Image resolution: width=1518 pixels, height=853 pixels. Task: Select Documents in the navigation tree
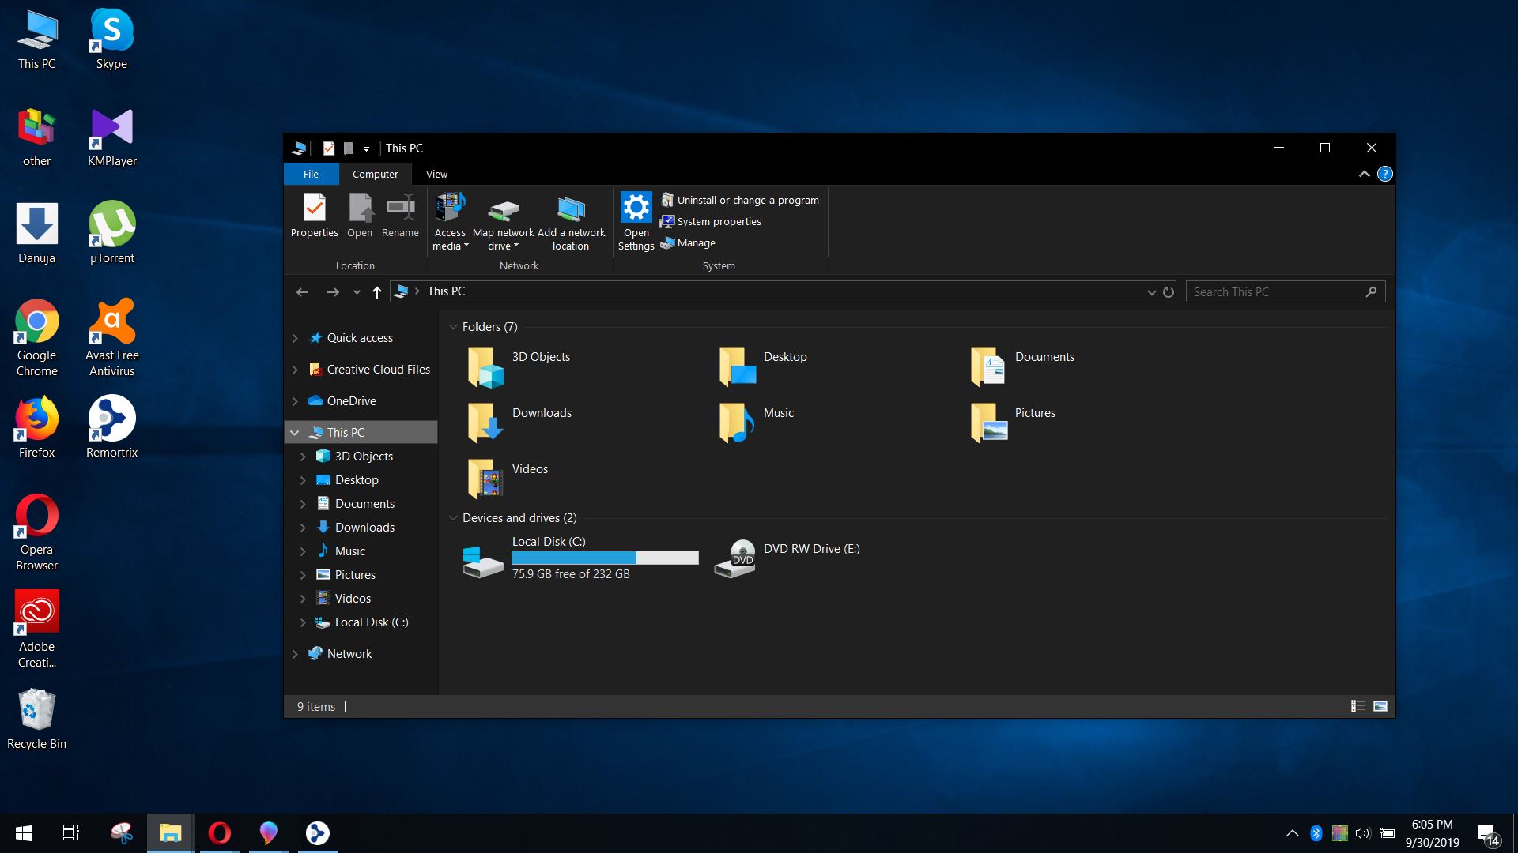tap(364, 504)
